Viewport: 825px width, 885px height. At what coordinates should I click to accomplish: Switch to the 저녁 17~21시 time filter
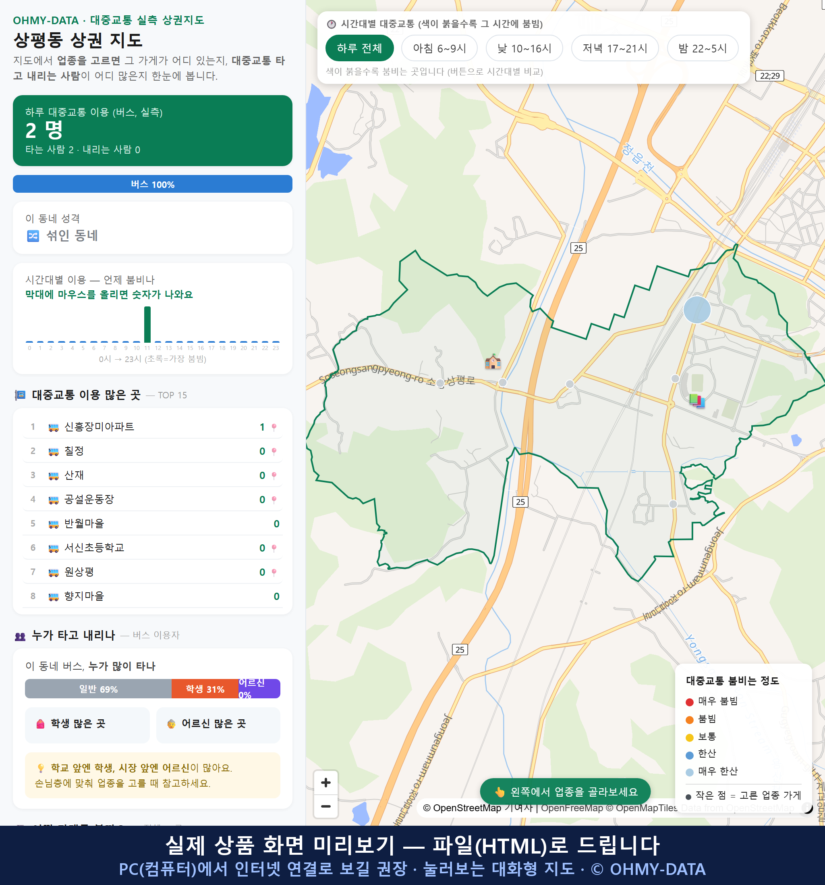[x=615, y=48]
